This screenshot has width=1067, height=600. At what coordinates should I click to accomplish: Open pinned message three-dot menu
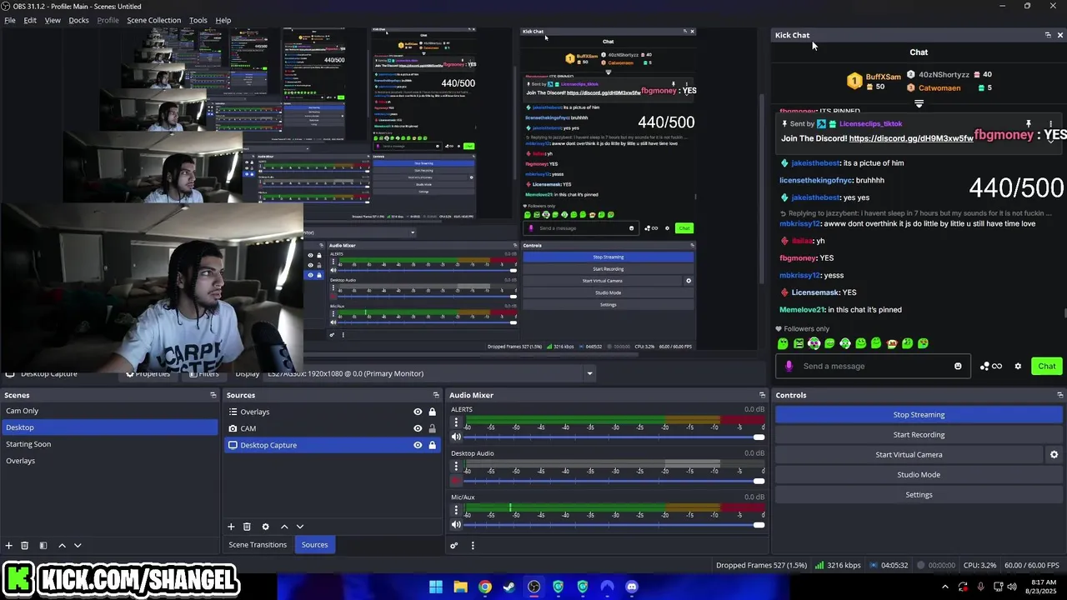click(1050, 123)
